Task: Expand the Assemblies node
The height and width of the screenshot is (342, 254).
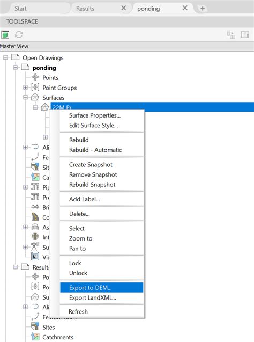Action: [x=26, y=227]
